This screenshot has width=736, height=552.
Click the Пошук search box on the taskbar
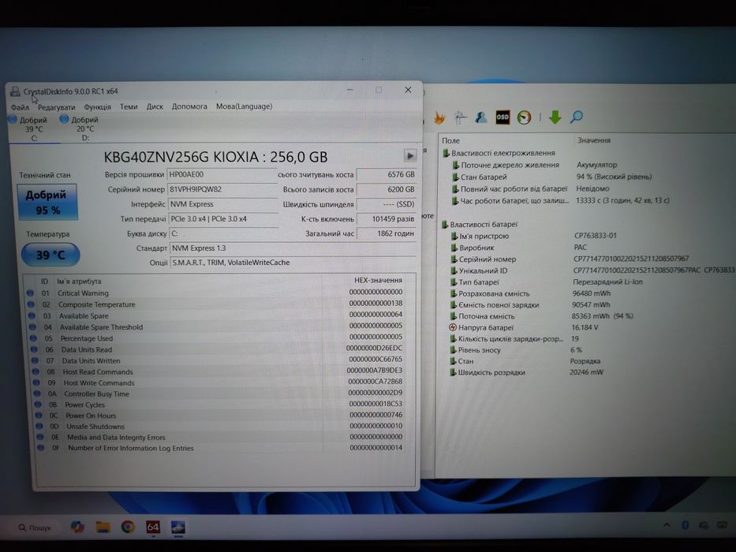pos(35,528)
